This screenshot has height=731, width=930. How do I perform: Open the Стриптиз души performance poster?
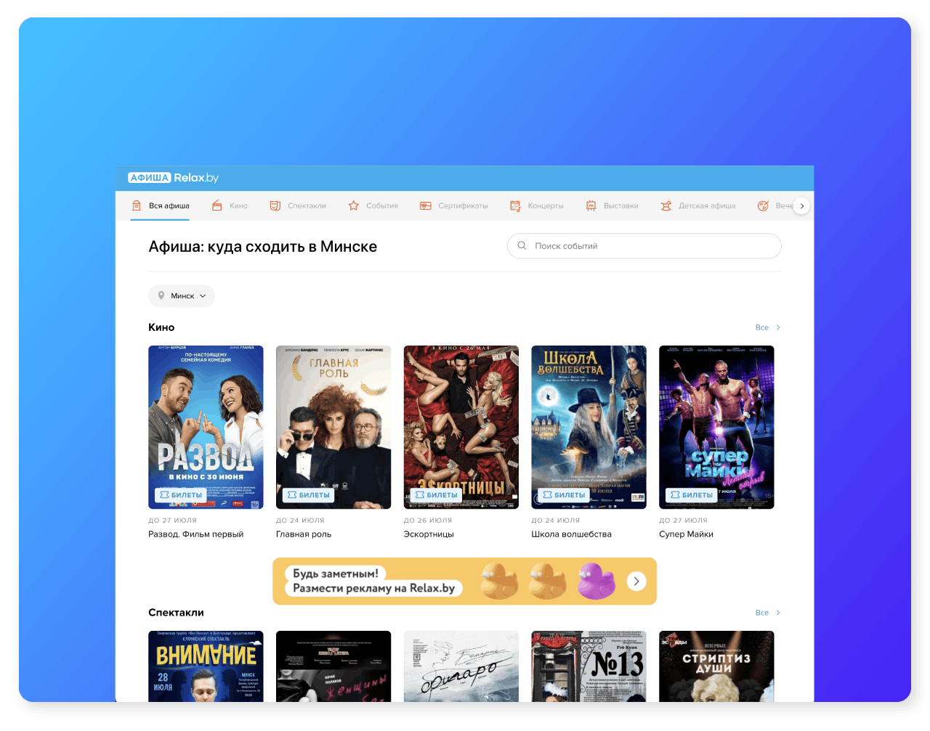pos(716,666)
